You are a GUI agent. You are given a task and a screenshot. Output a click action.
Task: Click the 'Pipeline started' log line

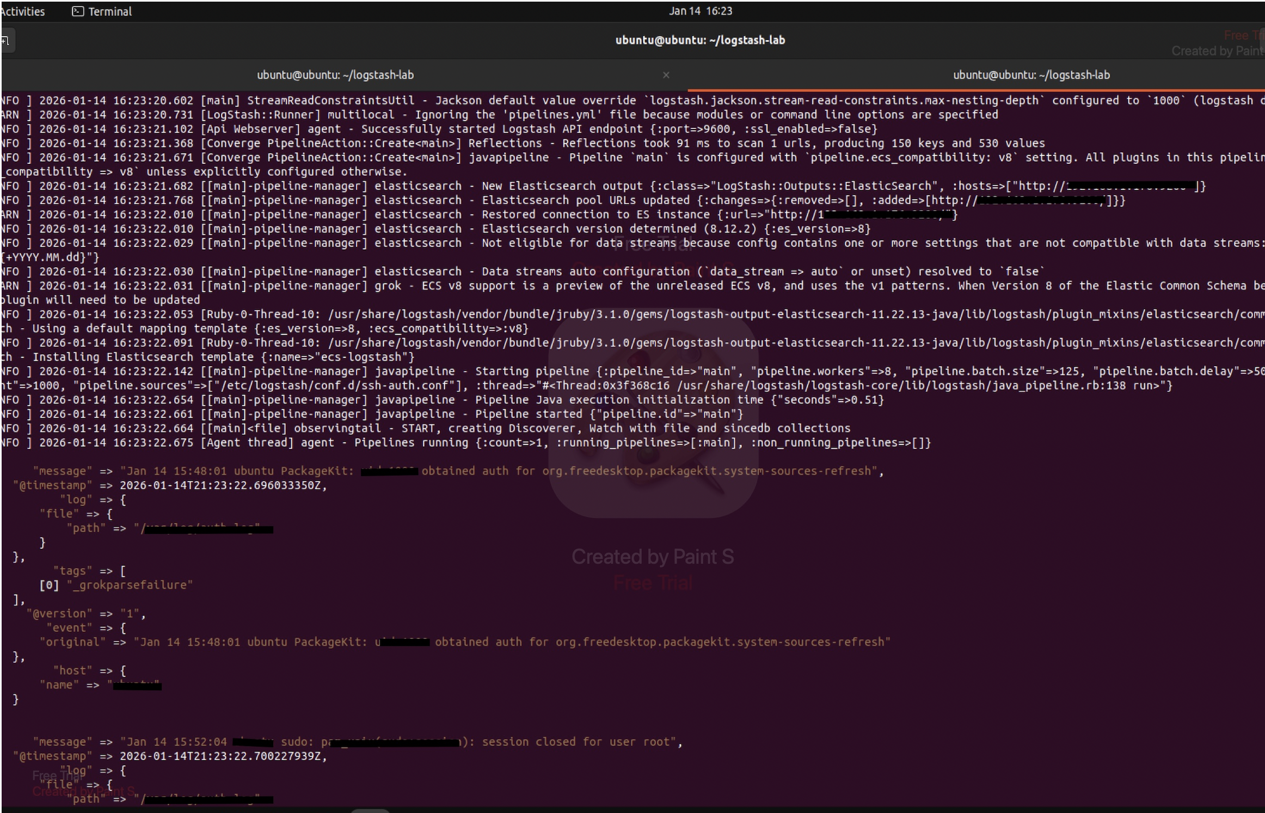coord(372,414)
